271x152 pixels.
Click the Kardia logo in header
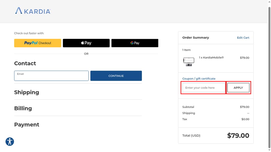(x=33, y=11)
